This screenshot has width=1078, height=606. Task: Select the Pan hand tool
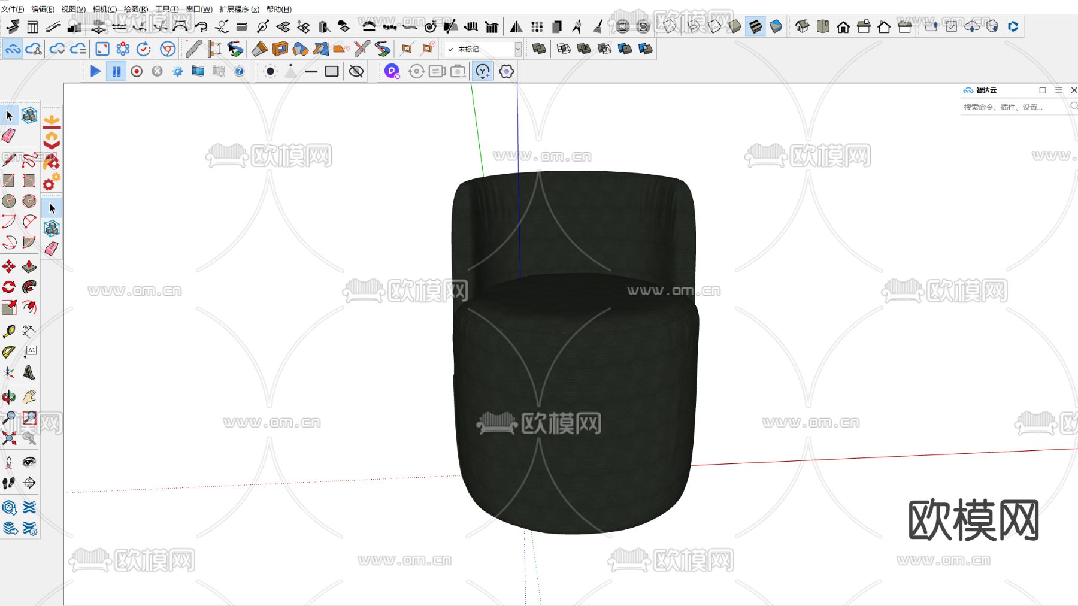point(29,395)
